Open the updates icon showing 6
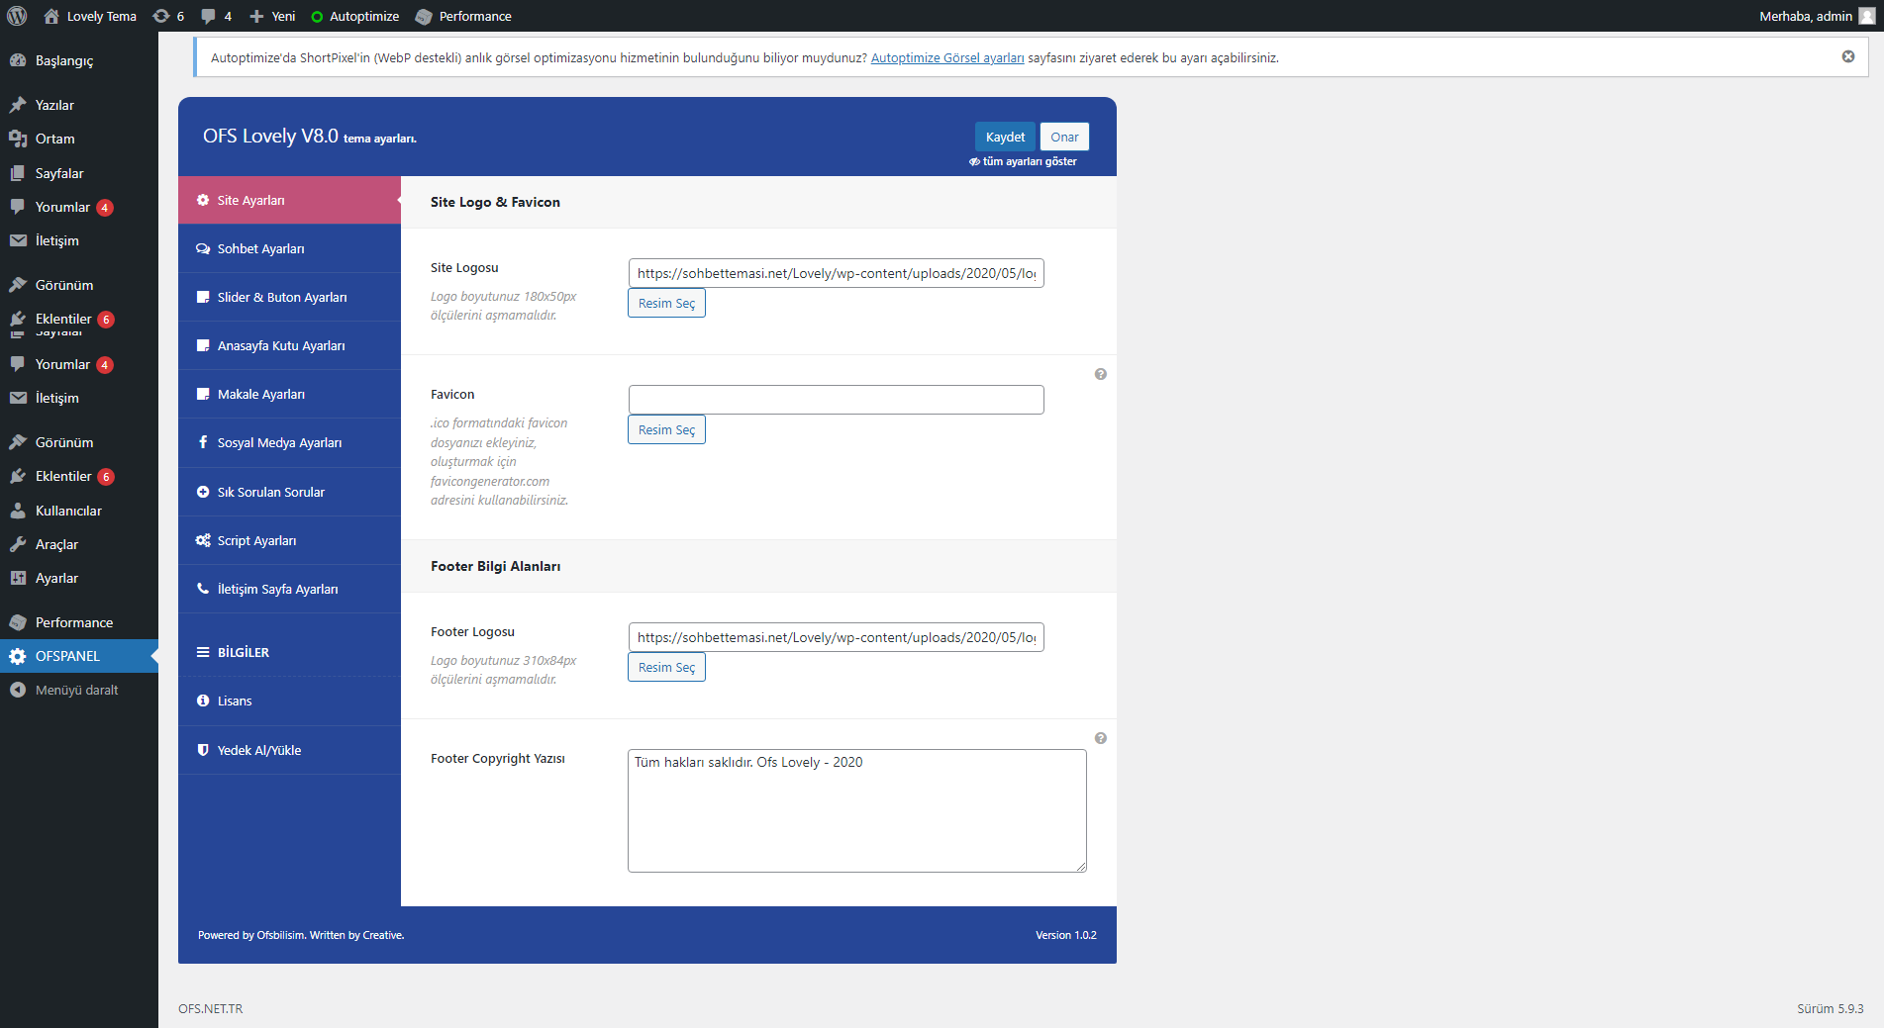This screenshot has height=1028, width=1884. pyautogui.click(x=168, y=16)
